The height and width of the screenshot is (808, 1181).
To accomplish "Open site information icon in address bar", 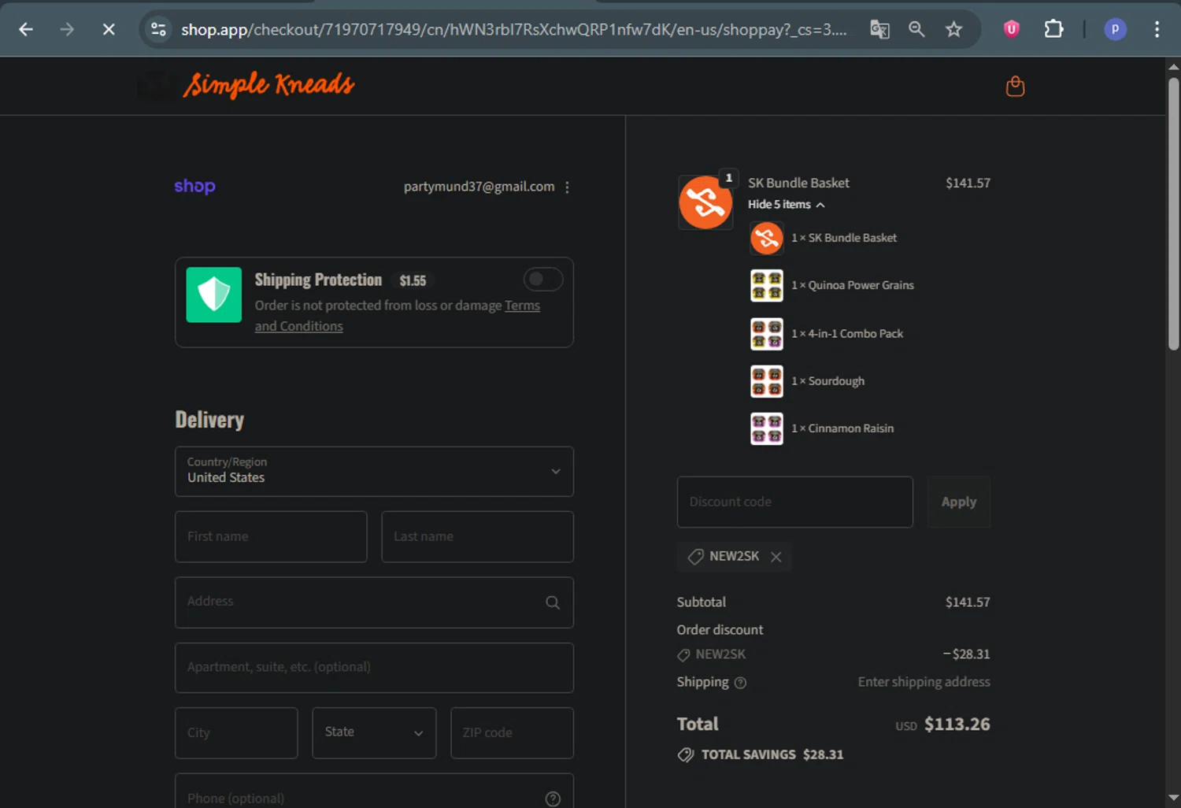I will 158,29.
